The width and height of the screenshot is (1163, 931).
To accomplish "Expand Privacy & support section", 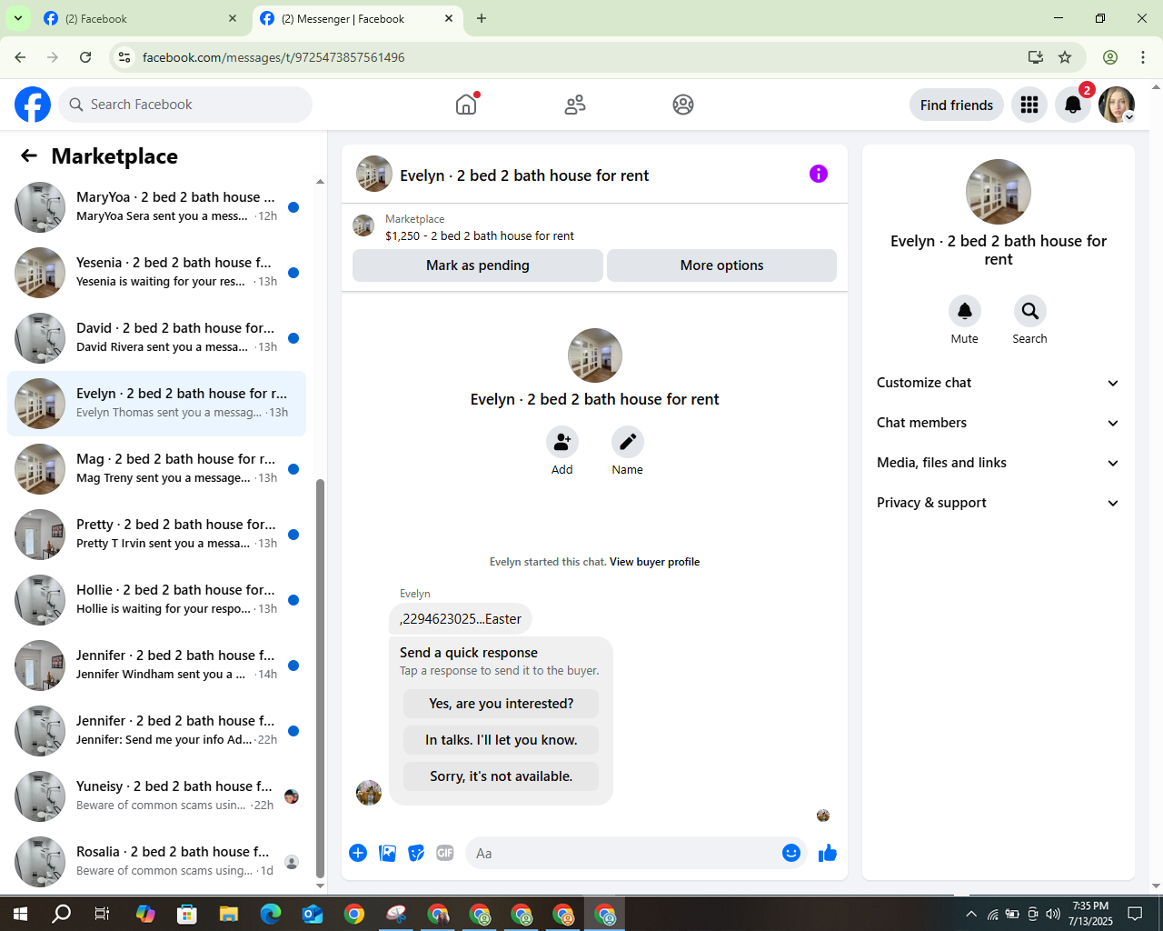I will pos(999,503).
